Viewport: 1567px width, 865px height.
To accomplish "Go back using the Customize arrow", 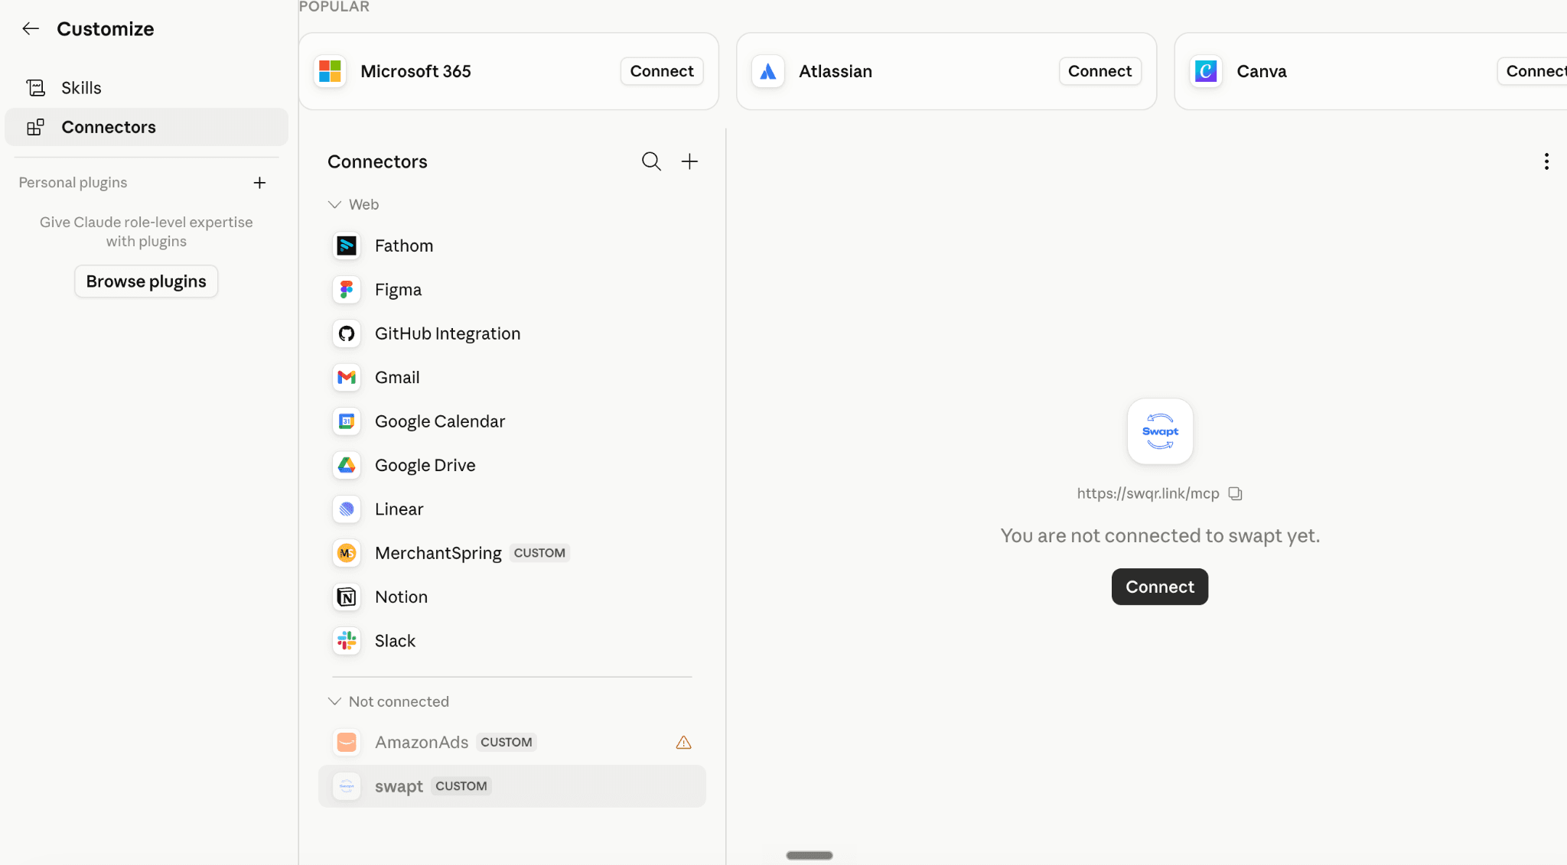I will [31, 29].
